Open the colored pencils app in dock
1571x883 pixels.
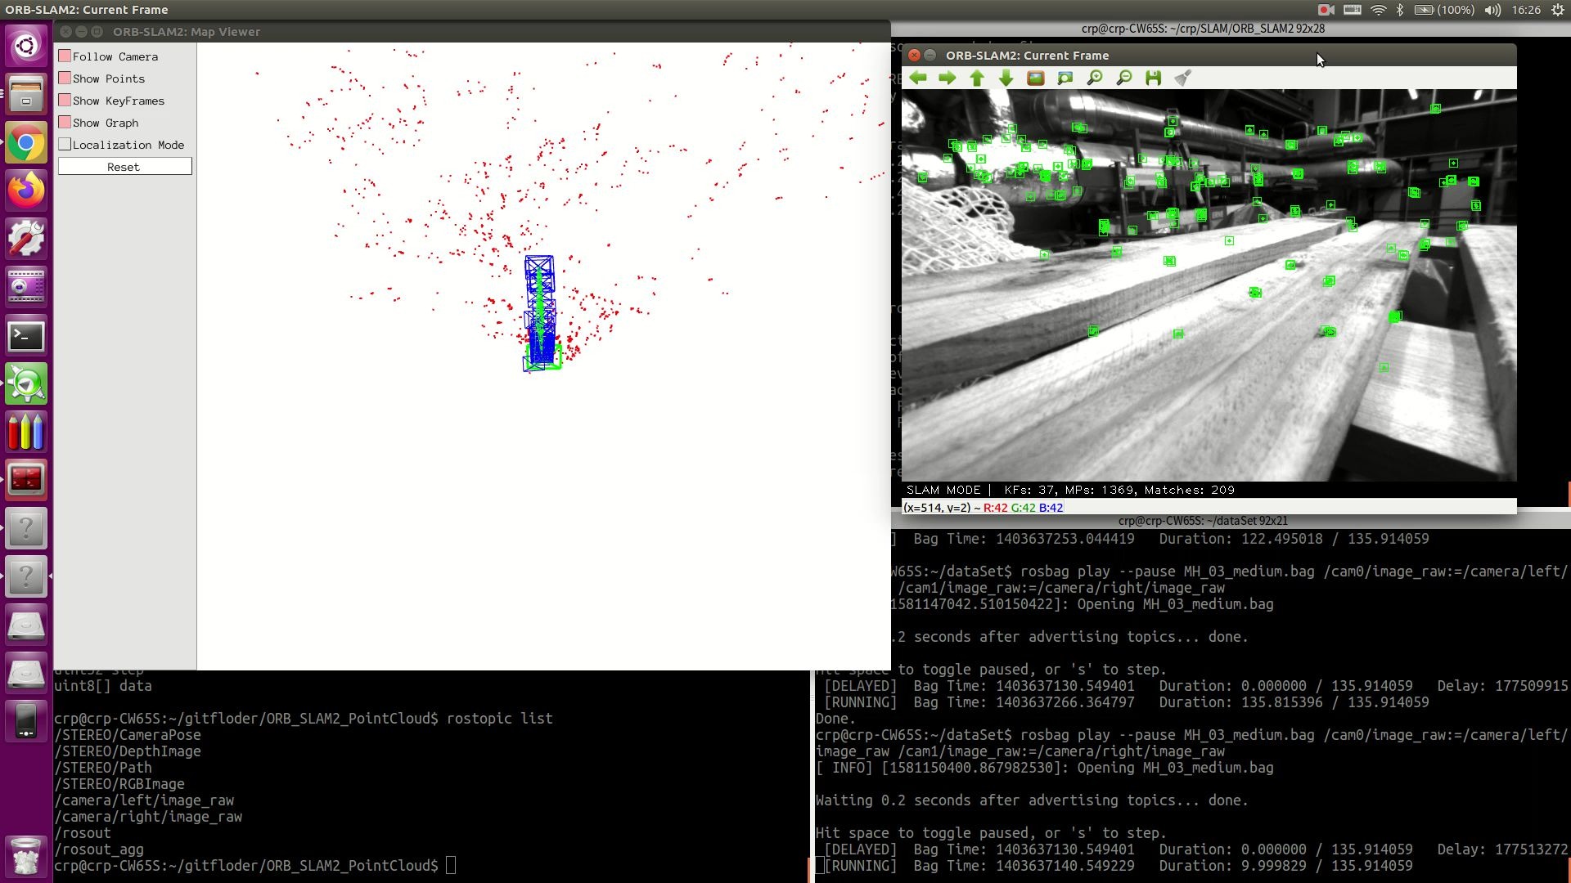(x=26, y=432)
